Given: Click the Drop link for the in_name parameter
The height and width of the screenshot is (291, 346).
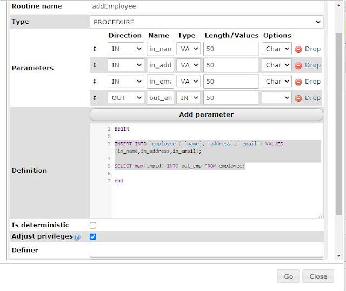Looking at the screenshot, I should pyautogui.click(x=312, y=49).
